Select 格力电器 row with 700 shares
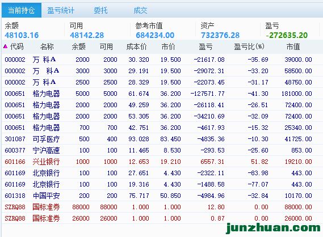Viewport: 323px width, 237px height. [x=158, y=128]
